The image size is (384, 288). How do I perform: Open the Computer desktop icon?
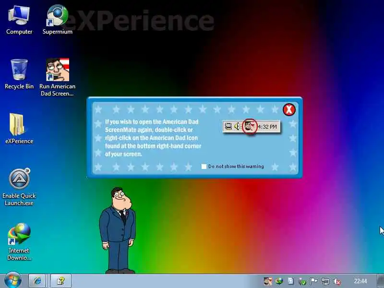19,20
